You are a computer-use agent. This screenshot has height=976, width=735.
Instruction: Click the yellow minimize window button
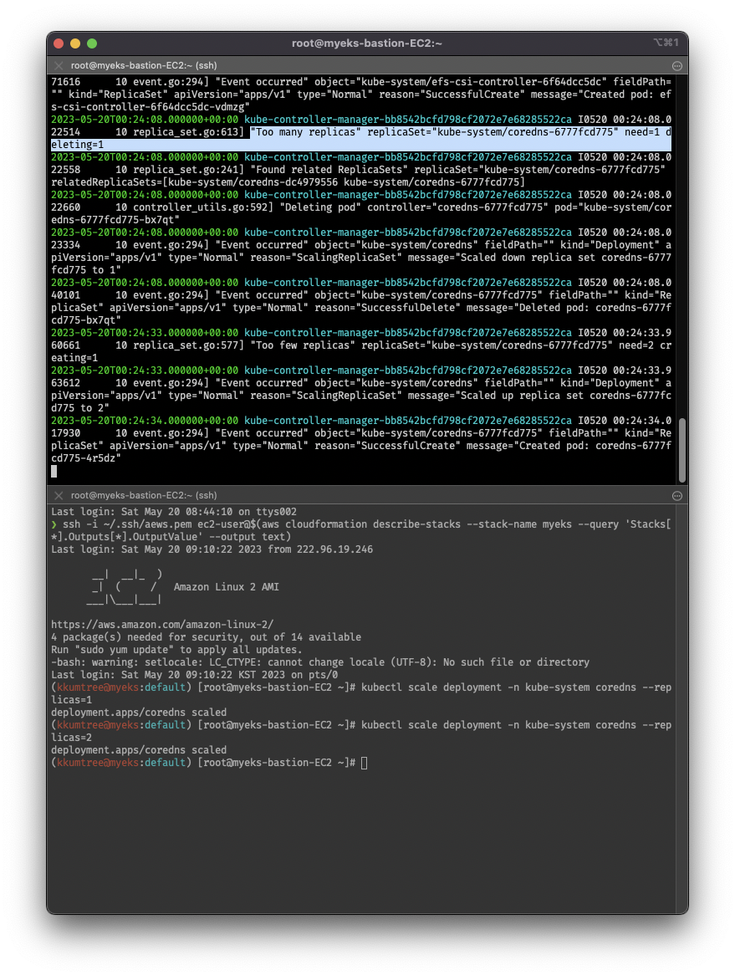point(75,43)
